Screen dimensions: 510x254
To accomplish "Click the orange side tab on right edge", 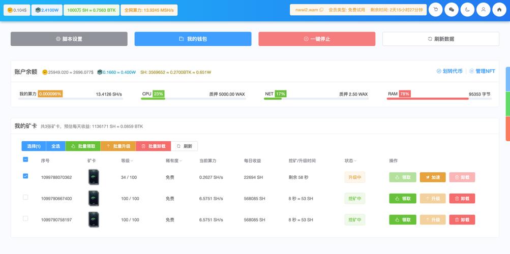I will [x=508, y=129].
